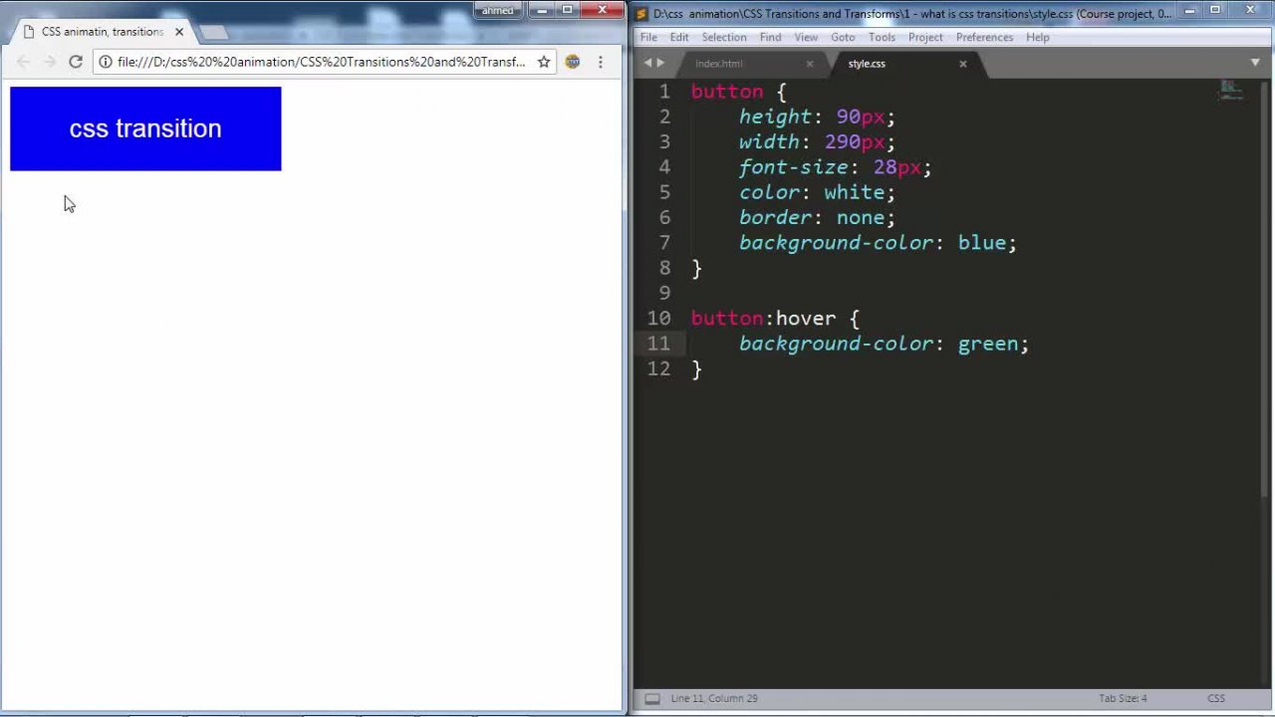Screen dimensions: 1275x717
Task: Click the blue css transition button
Action: (145, 128)
